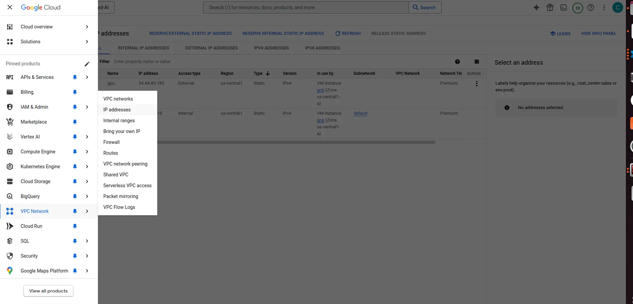
Task: Expand Security submenu chevron
Action: (87, 256)
